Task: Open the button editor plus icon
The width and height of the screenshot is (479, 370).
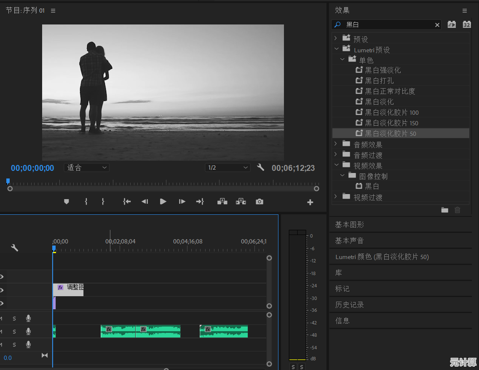Action: coord(310,203)
